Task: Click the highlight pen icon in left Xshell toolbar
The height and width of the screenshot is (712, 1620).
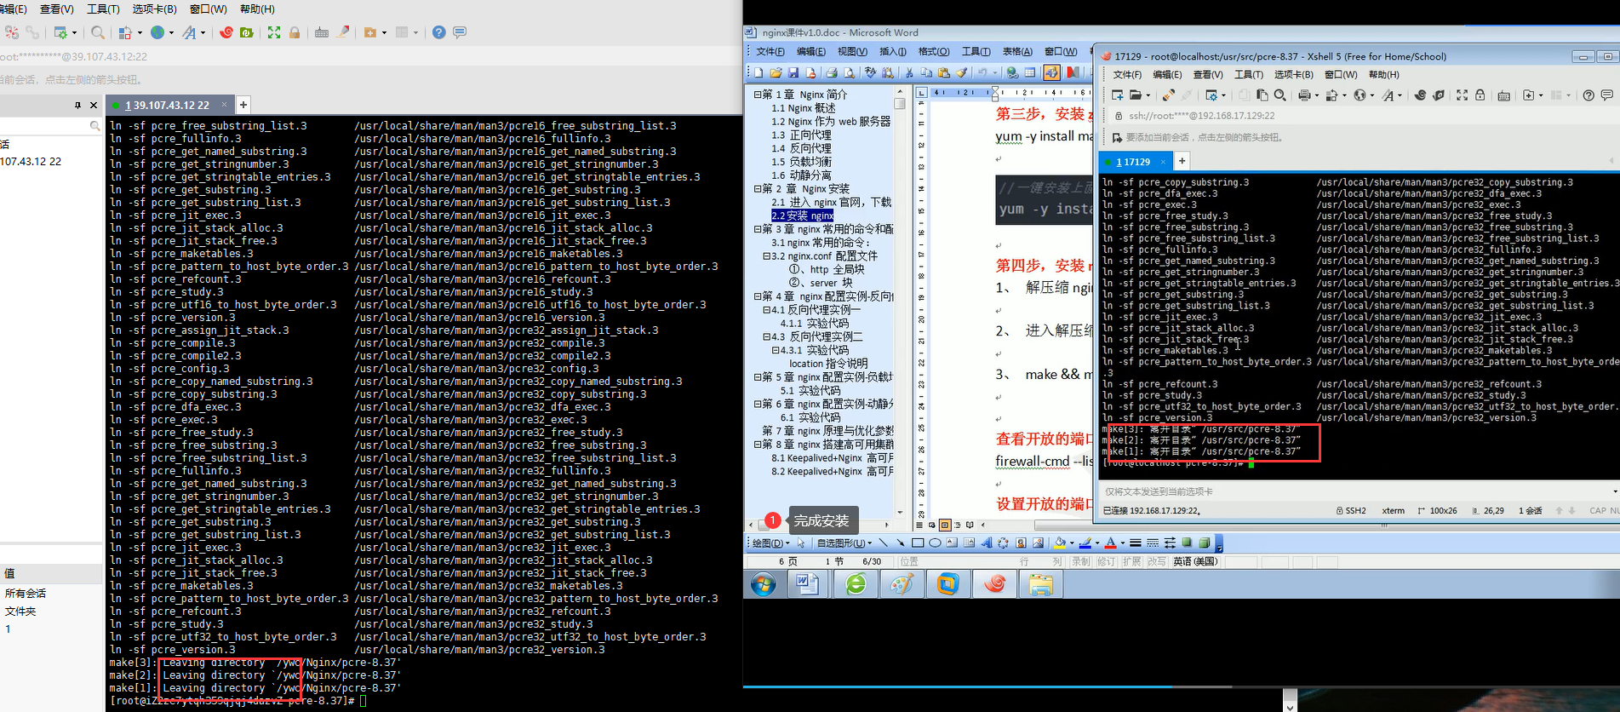Action: click(x=343, y=32)
